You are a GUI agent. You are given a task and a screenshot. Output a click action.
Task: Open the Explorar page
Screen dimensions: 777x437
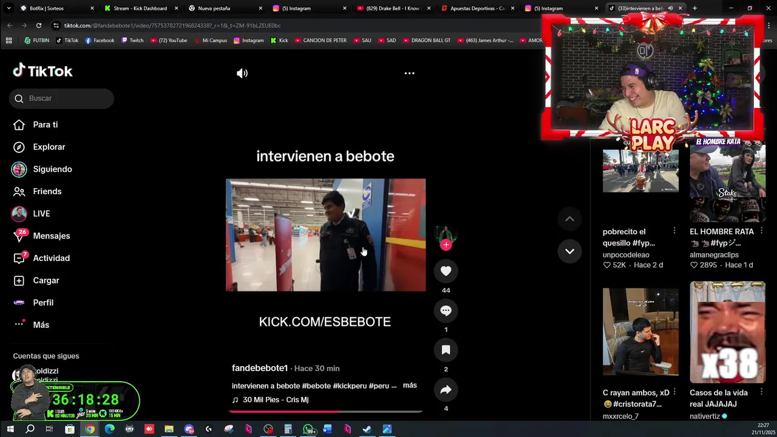tap(39, 147)
